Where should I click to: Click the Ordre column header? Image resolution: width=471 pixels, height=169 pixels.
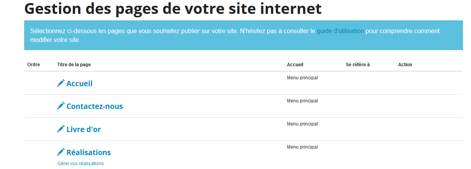point(33,65)
